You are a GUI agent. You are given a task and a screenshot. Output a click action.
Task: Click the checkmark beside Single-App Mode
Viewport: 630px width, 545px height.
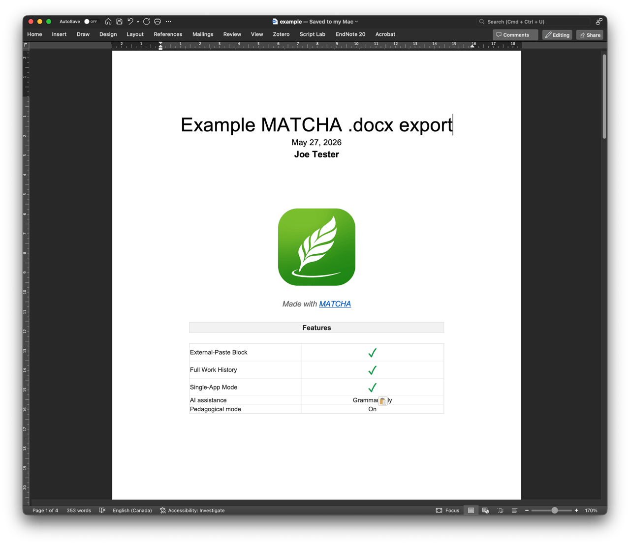point(373,388)
